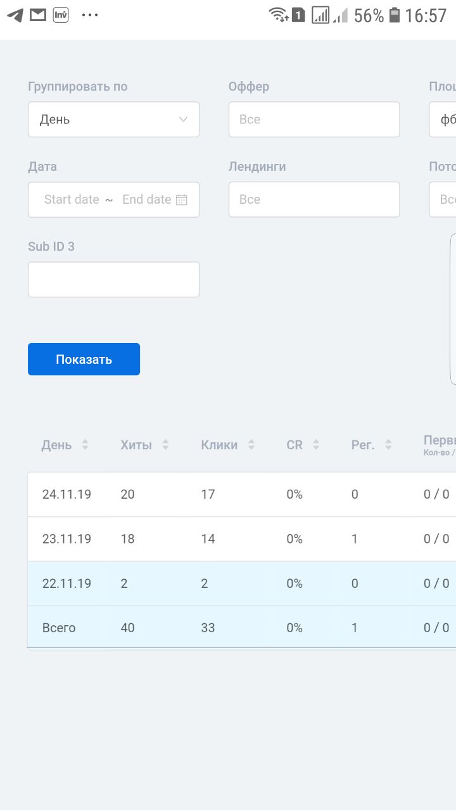Tap the battery icon in status bar
Image resolution: width=456 pixels, height=810 pixels.
point(395,15)
